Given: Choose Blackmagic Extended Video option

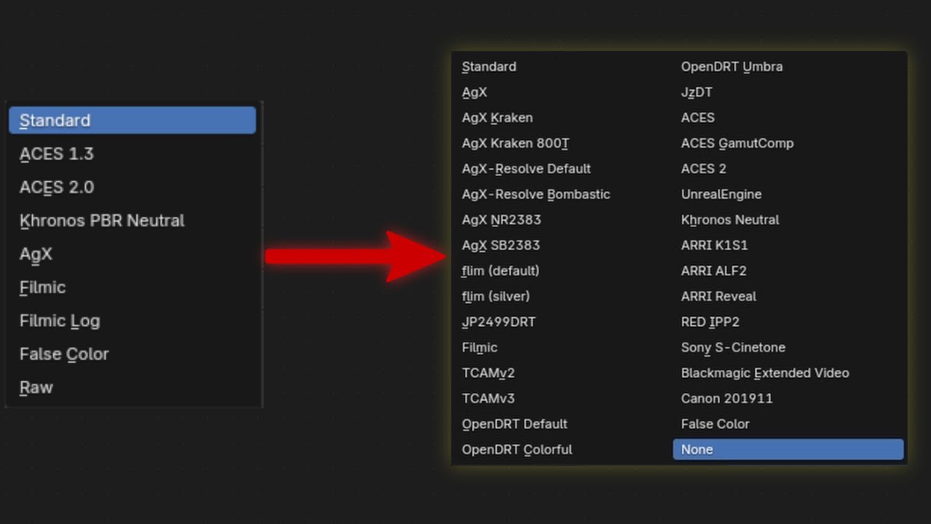Looking at the screenshot, I should coord(765,373).
